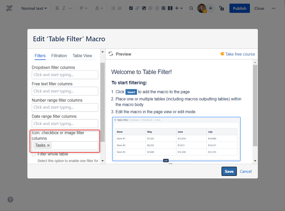
Task: Click the Number range filter columns field
Action: click(x=65, y=107)
